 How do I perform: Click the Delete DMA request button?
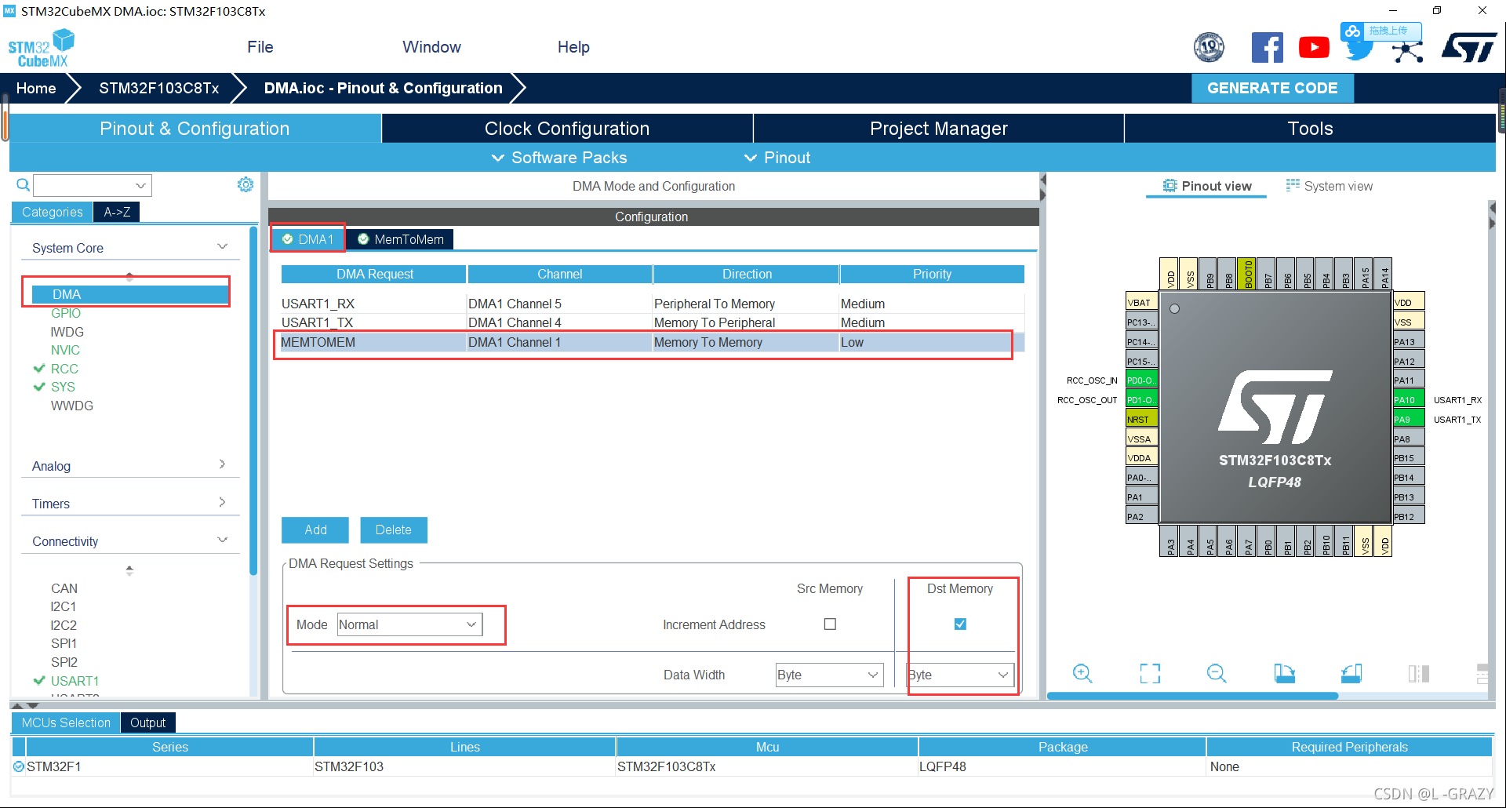394,530
